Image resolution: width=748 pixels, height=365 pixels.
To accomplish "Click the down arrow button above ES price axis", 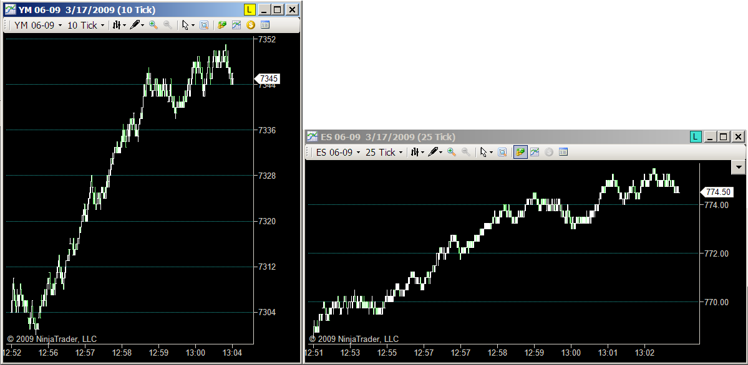I will point(739,168).
